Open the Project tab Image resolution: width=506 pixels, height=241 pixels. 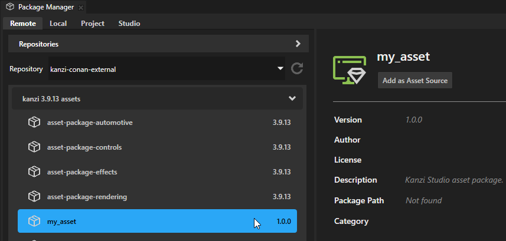pos(93,24)
